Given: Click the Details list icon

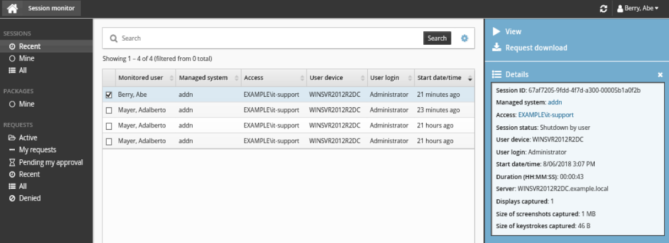Looking at the screenshot, I should click(x=496, y=75).
